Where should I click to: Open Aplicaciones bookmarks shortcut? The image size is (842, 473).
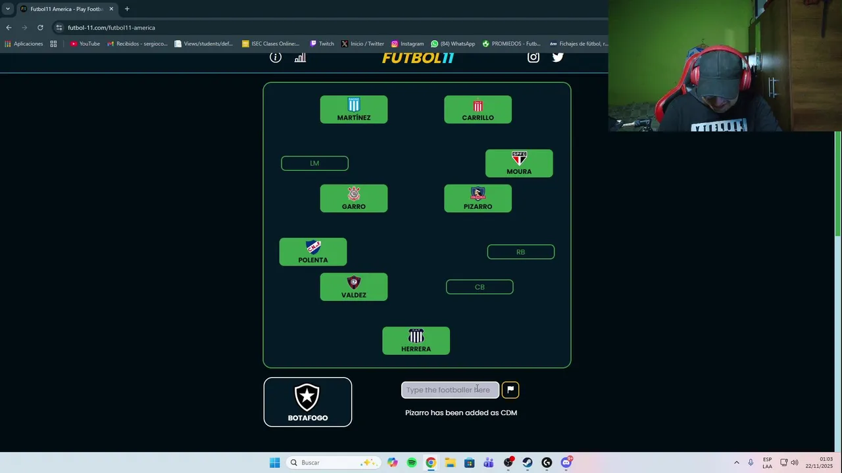(x=24, y=44)
